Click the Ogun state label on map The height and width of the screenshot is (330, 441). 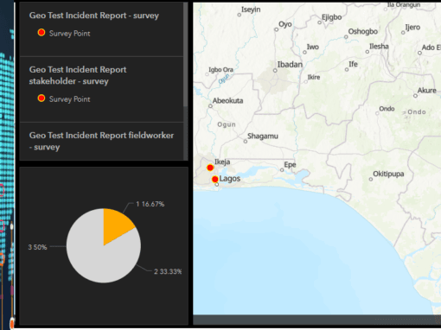(x=227, y=124)
